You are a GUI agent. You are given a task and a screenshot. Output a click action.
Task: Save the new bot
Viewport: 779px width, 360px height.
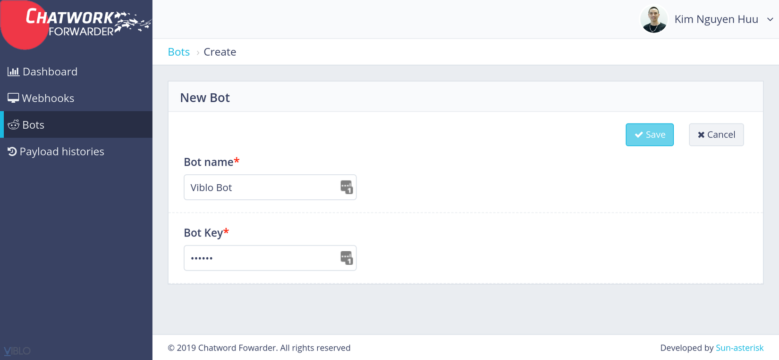(649, 135)
